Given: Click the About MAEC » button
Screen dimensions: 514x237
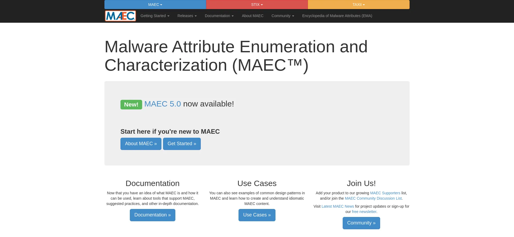Looking at the screenshot, I should point(141,144).
